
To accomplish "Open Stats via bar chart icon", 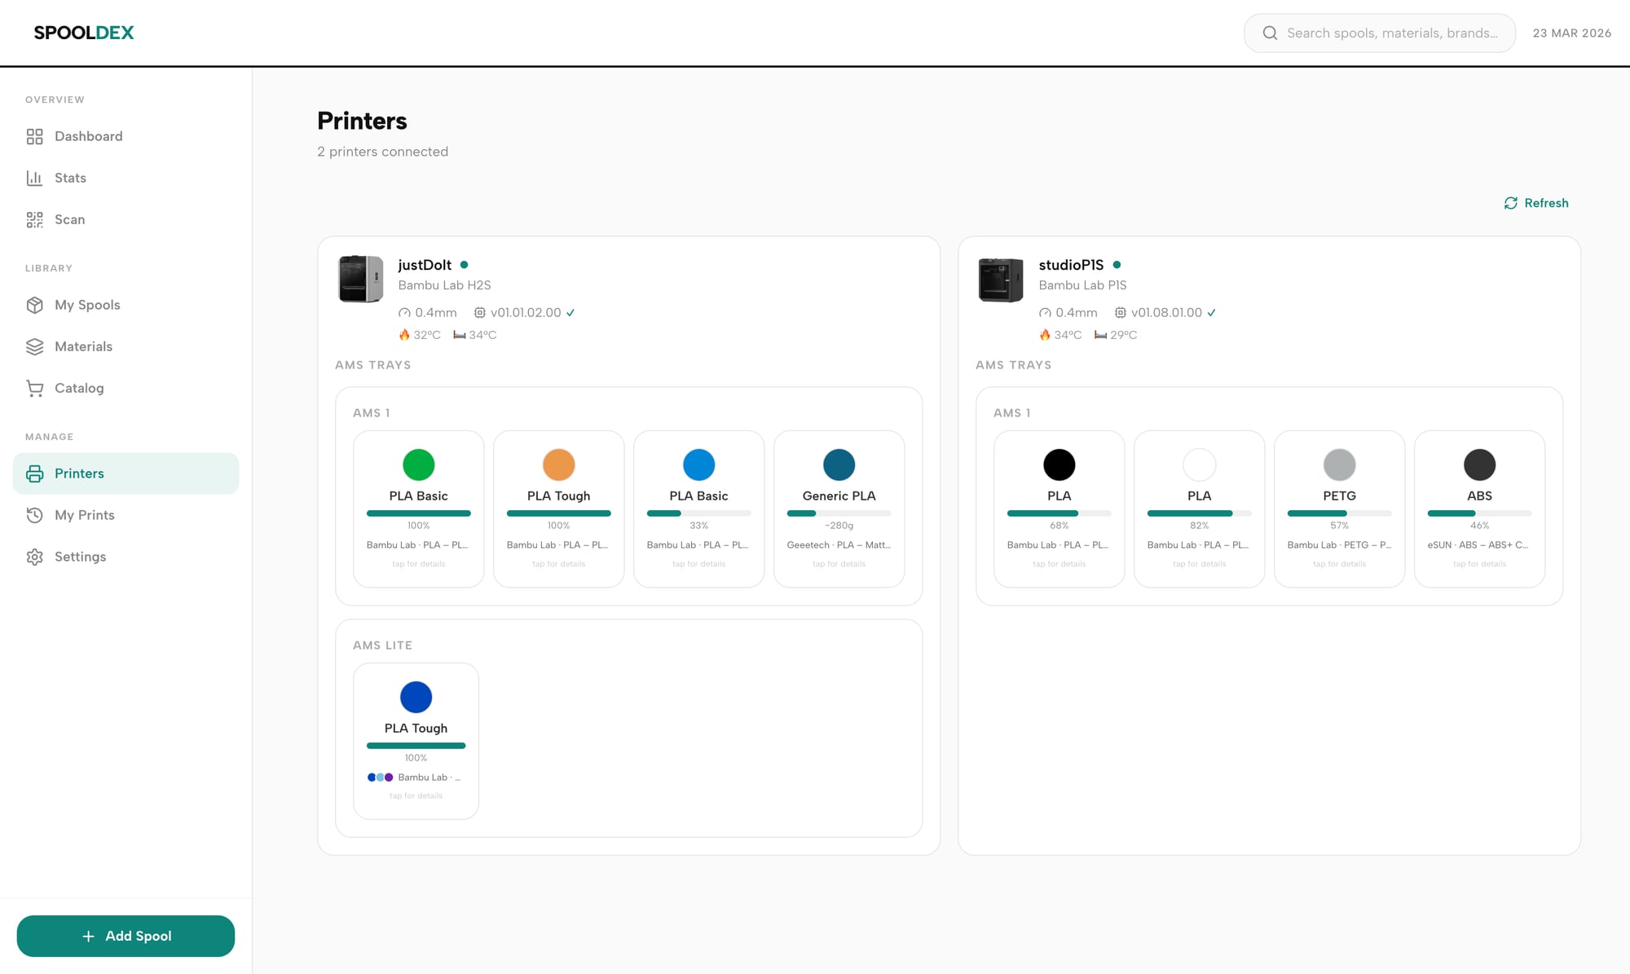I will [34, 178].
